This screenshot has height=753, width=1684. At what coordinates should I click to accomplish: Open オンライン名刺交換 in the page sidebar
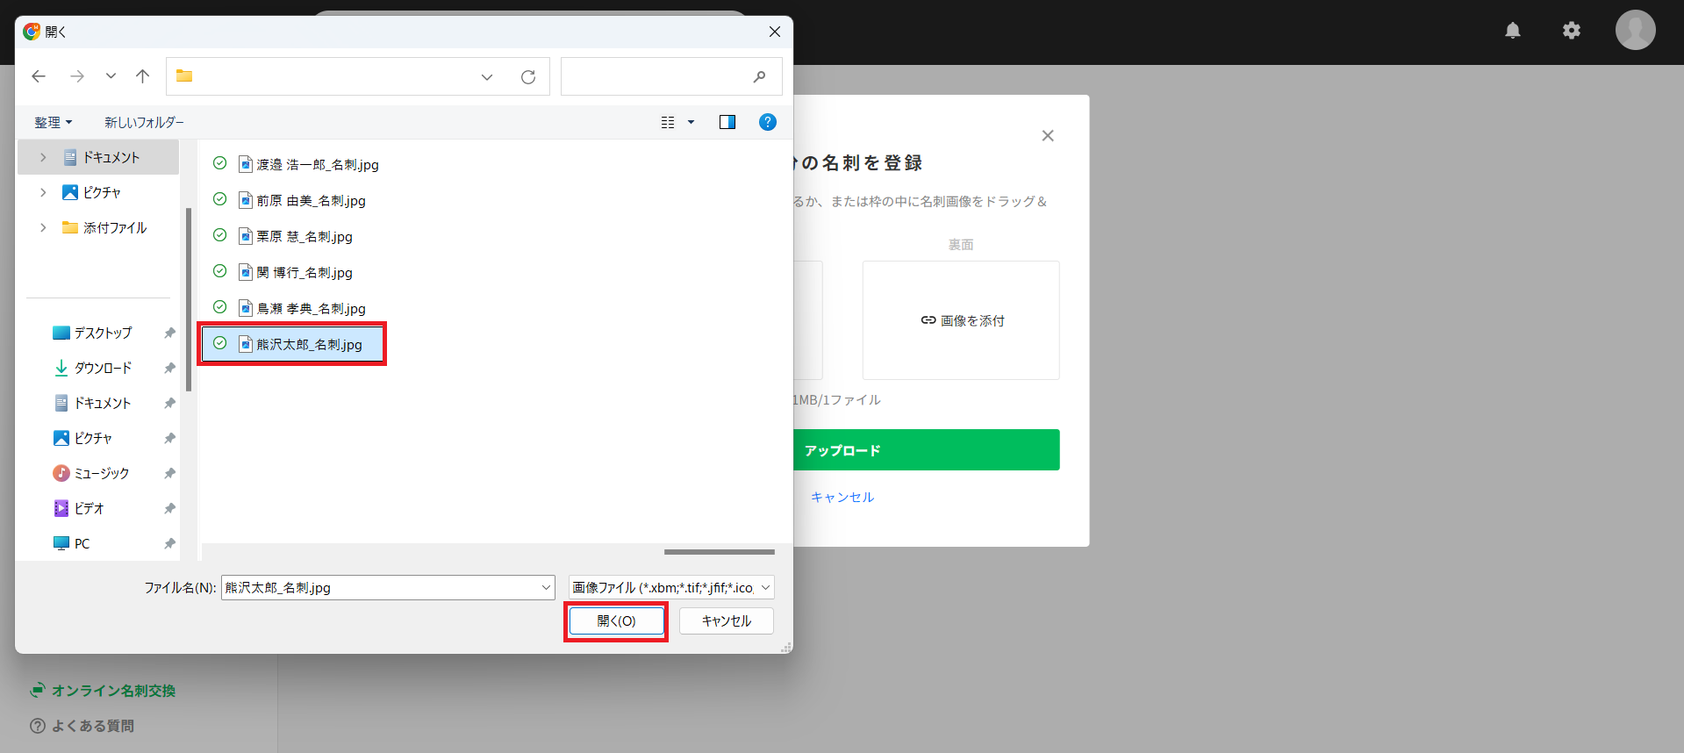[x=103, y=691]
